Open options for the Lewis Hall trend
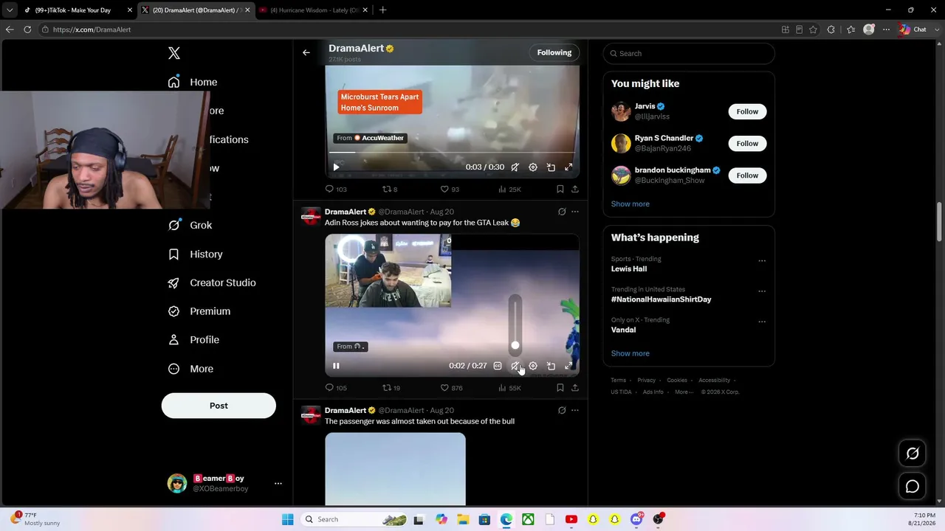The height and width of the screenshot is (531, 945). coord(762,260)
